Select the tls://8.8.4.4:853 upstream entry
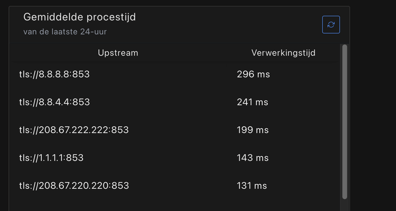Image resolution: width=396 pixels, height=211 pixels. 54,103
